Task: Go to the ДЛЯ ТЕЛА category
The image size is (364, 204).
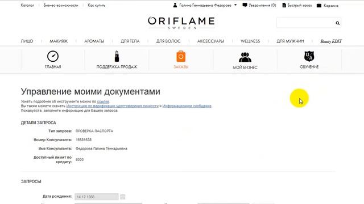Action: [x=130, y=41]
